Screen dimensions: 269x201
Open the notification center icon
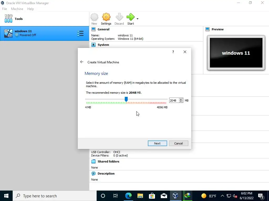[x=261, y=196]
